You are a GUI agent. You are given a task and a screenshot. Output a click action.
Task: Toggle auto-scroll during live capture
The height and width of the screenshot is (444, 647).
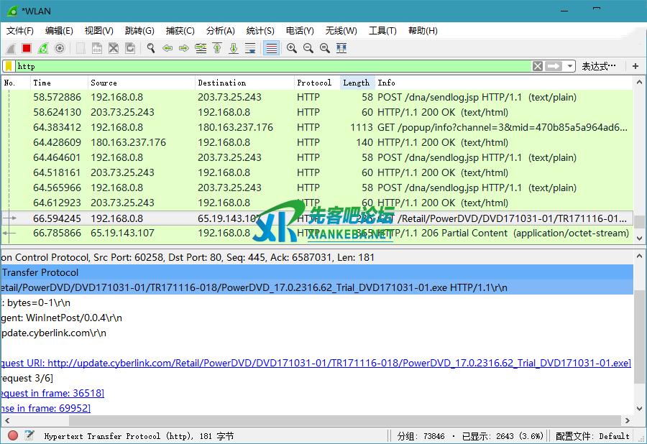(x=250, y=48)
